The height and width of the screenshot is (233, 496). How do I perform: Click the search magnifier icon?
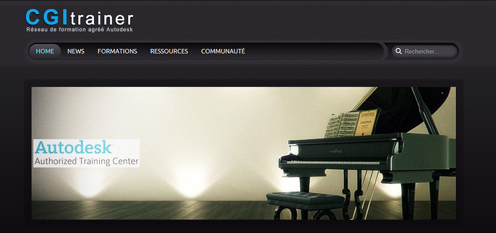point(399,51)
